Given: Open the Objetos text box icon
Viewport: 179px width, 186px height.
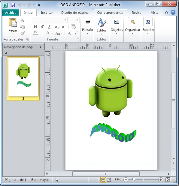Looking at the screenshot, I should pyautogui.click(x=117, y=22).
